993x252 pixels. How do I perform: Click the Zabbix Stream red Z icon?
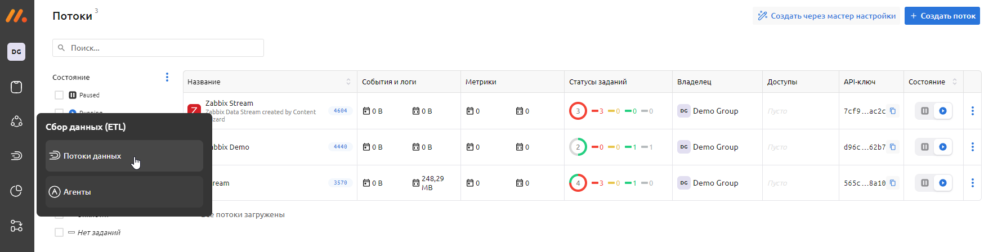pos(194,110)
